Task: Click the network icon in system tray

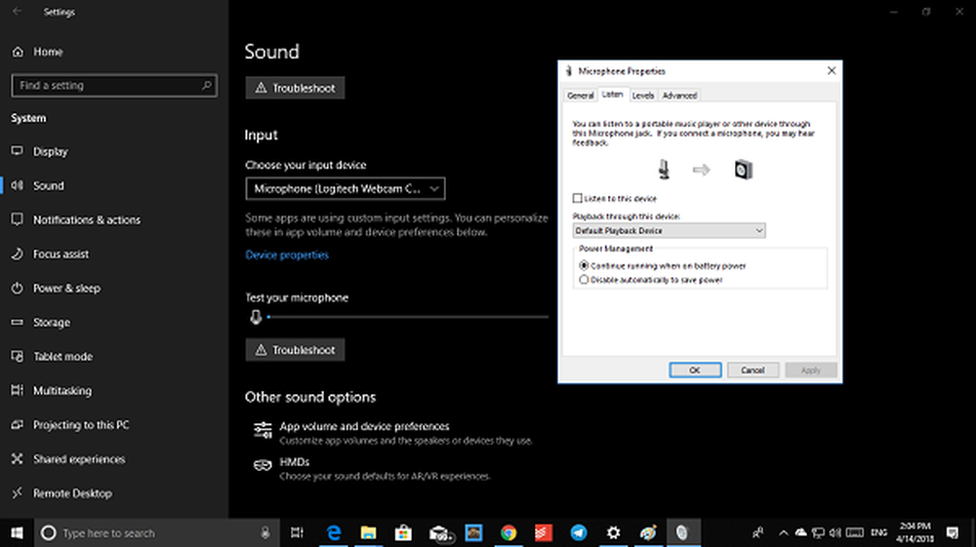Action: 818,532
